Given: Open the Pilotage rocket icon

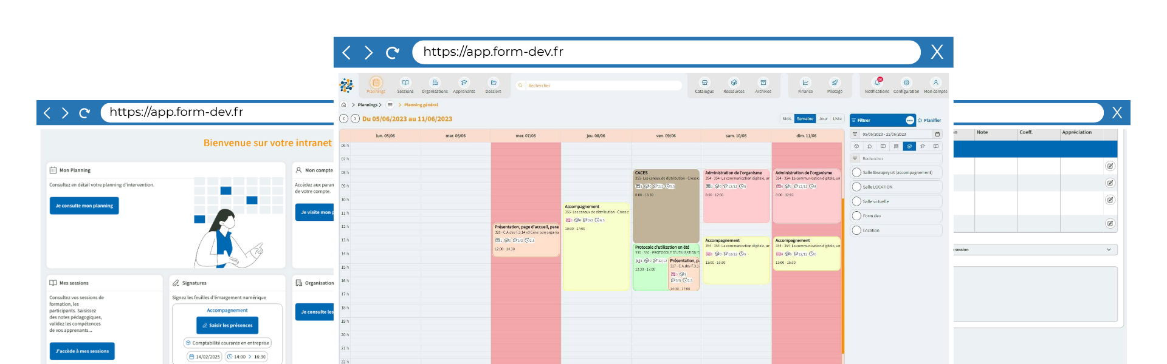Looking at the screenshot, I should point(835,83).
